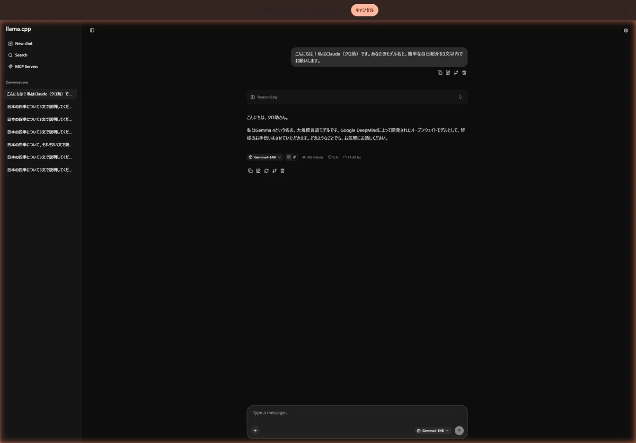The image size is (636, 443).
Task: Click the send arrow button
Action: coord(459,431)
